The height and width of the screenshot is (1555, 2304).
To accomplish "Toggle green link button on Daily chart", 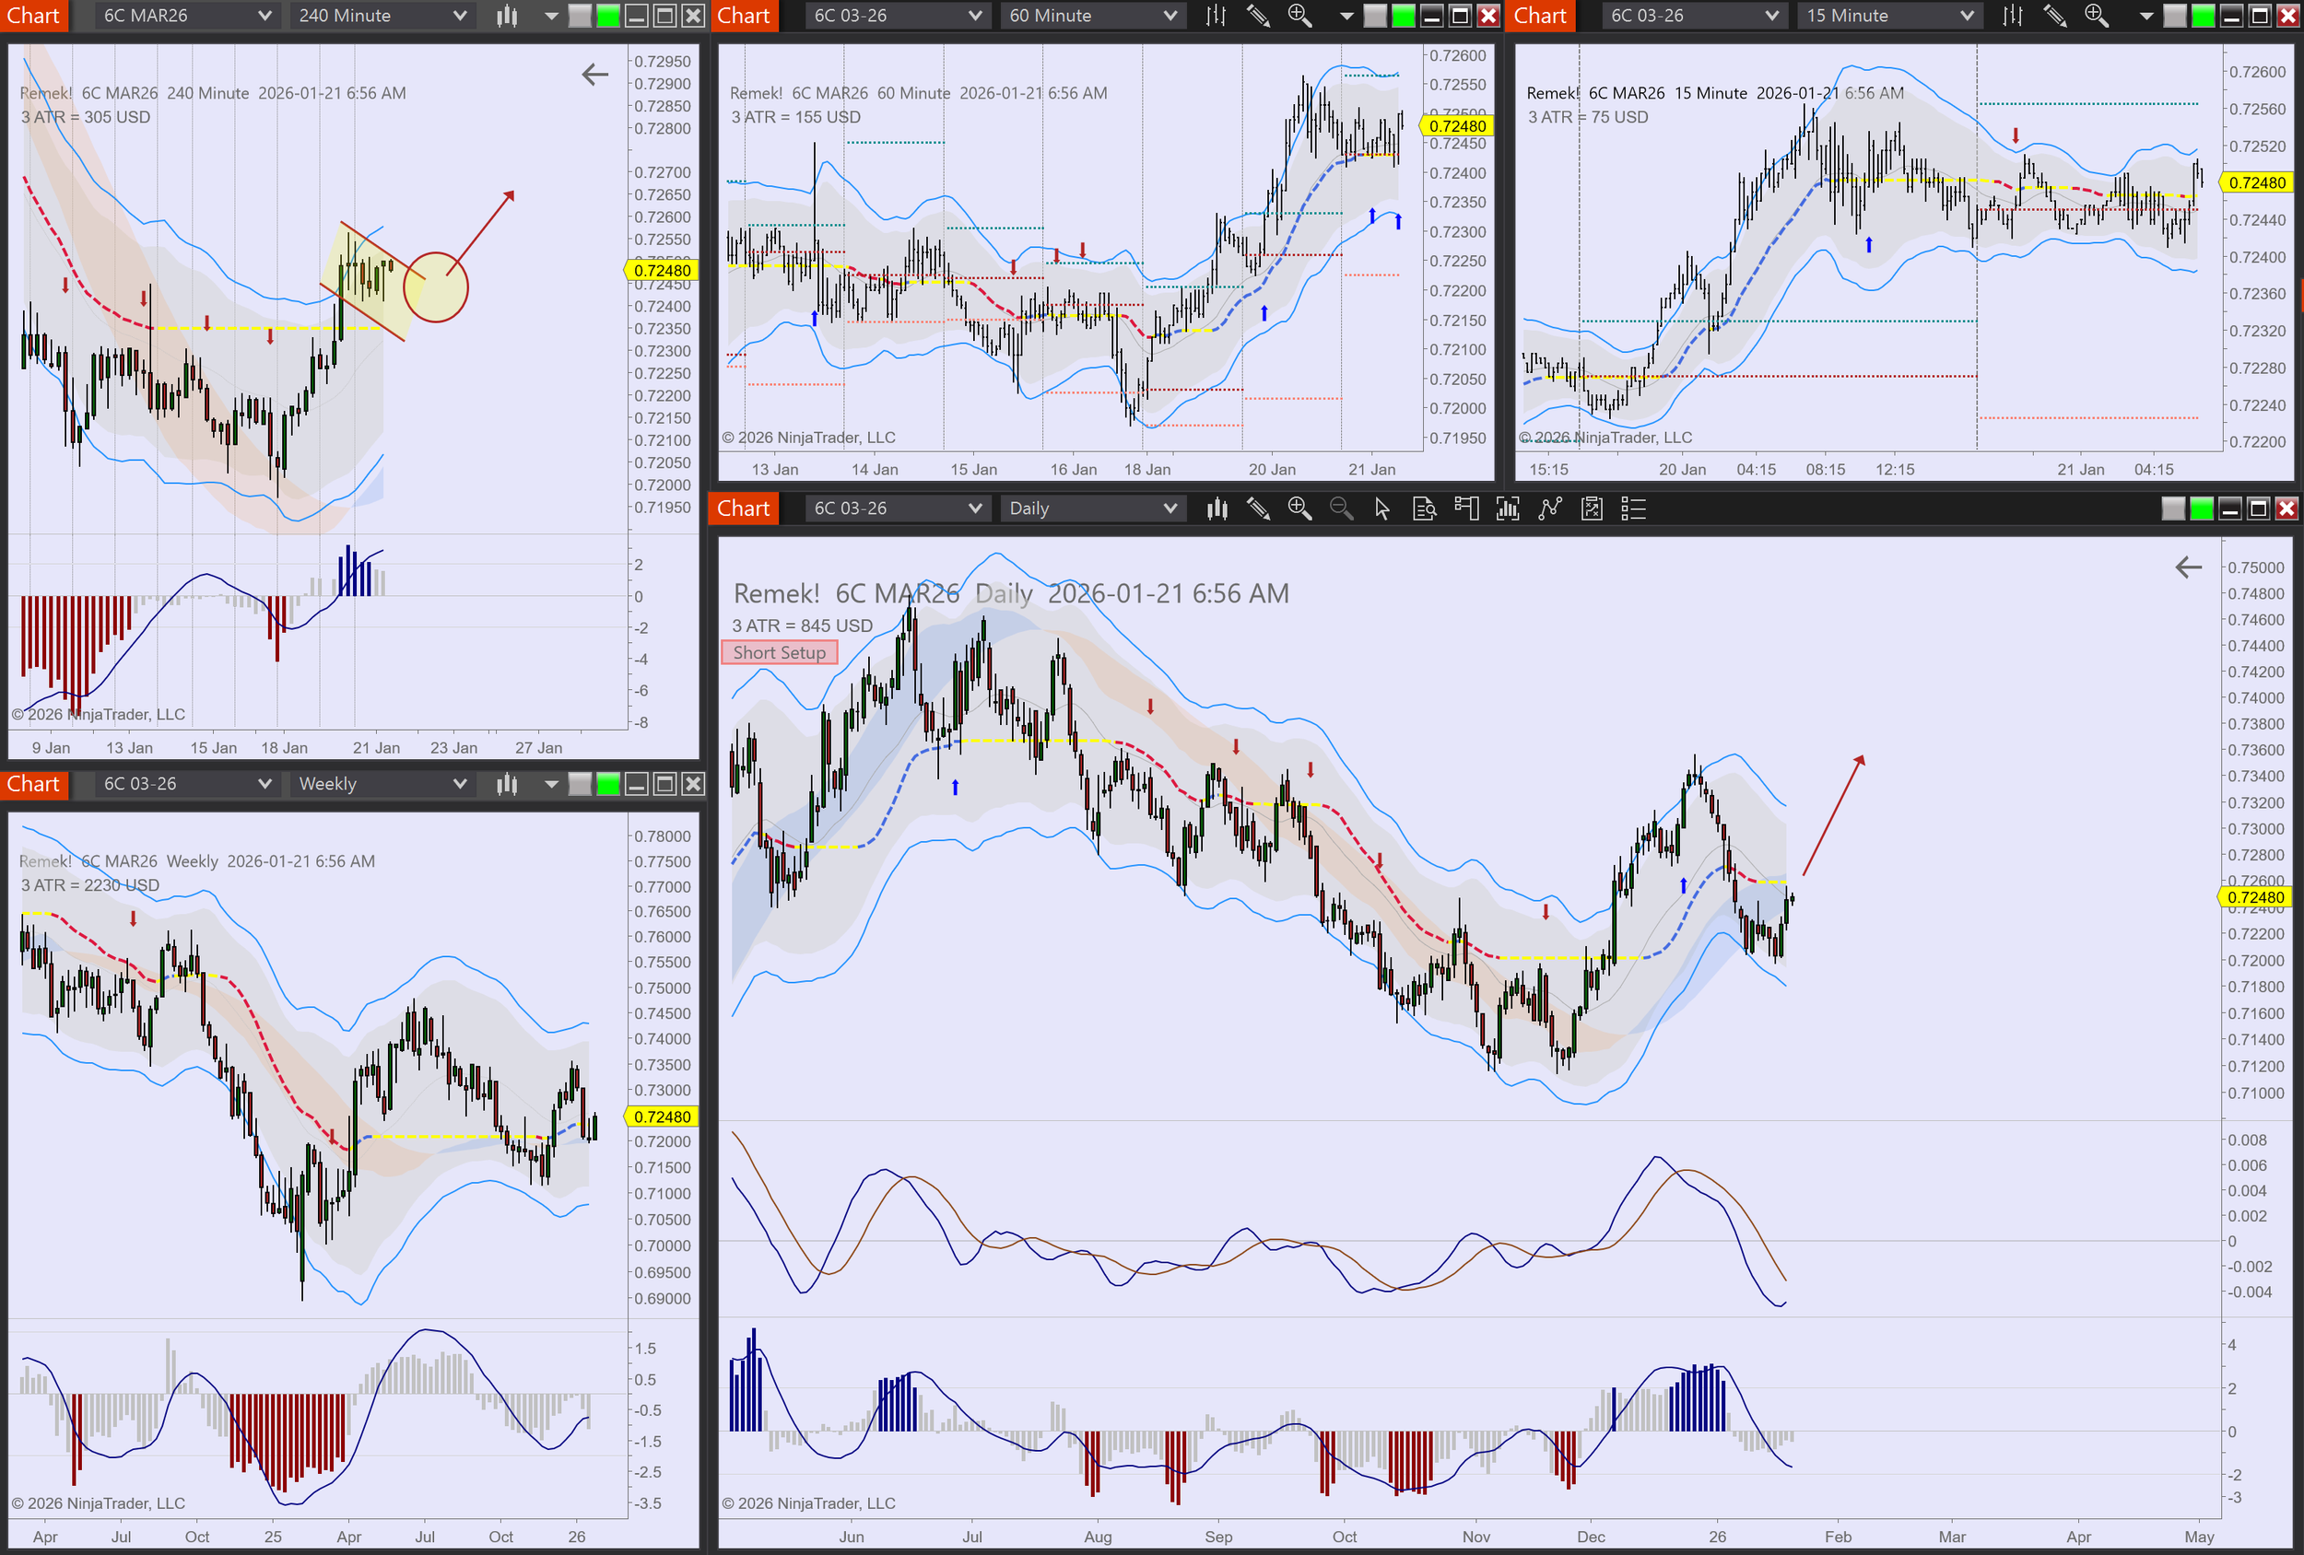I will pos(2201,509).
